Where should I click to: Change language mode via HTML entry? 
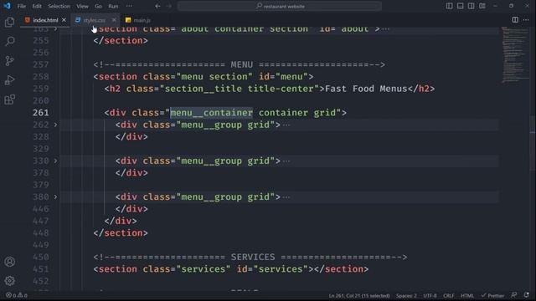click(467, 295)
